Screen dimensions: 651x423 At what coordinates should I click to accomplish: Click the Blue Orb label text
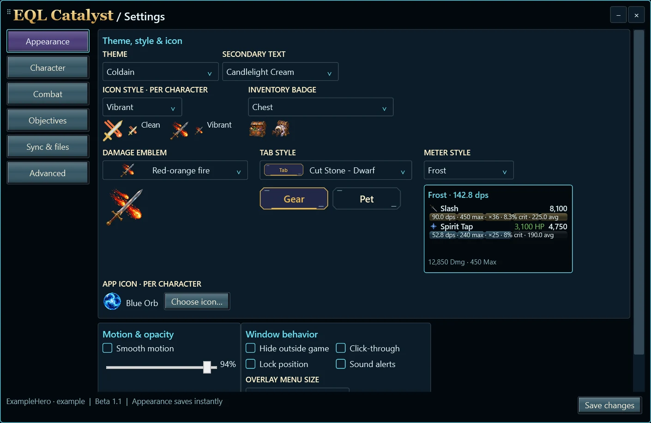click(x=142, y=303)
